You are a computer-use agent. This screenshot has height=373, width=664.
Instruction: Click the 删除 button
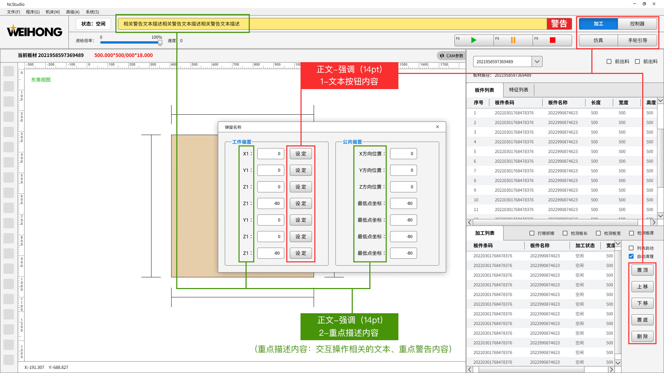(642, 336)
